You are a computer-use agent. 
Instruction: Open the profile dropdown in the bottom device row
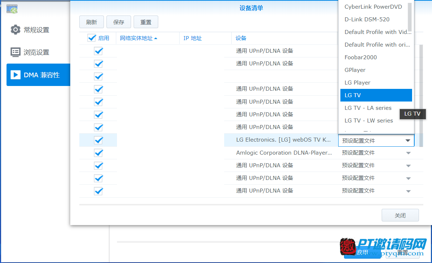tap(408, 191)
